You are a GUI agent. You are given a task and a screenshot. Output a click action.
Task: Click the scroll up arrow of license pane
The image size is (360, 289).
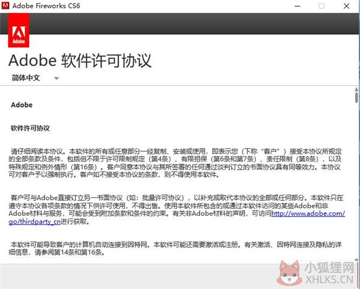click(356, 89)
